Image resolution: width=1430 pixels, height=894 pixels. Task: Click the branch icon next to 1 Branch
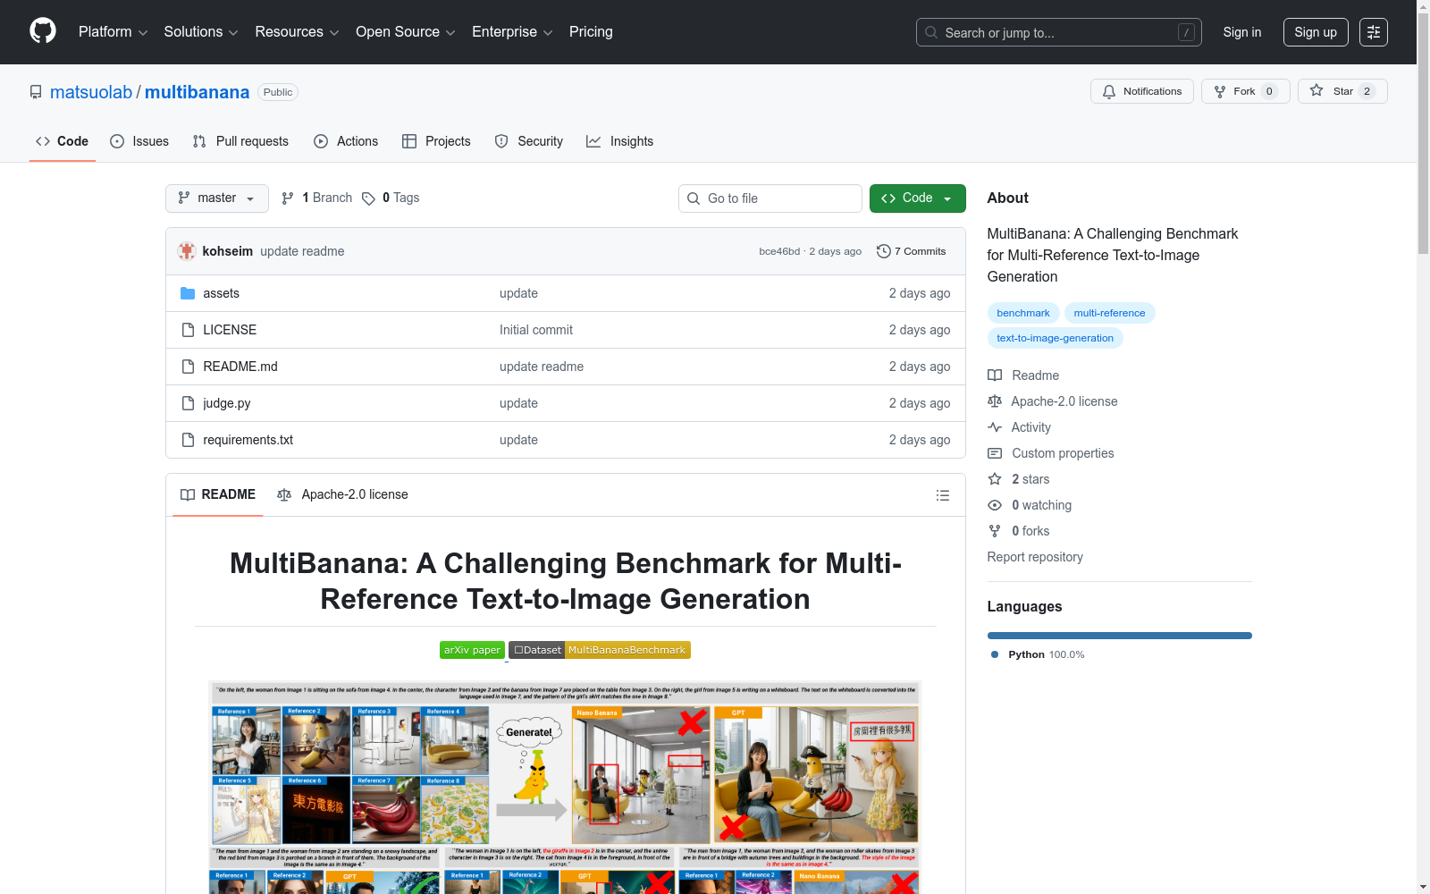288,198
